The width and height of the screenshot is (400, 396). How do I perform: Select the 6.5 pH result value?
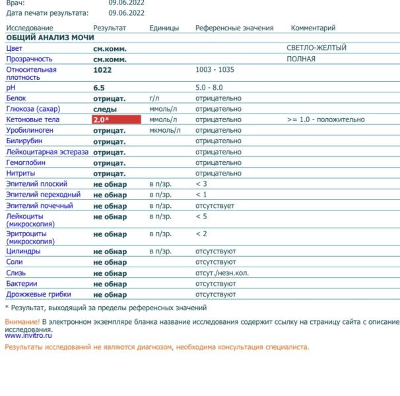coord(99,88)
